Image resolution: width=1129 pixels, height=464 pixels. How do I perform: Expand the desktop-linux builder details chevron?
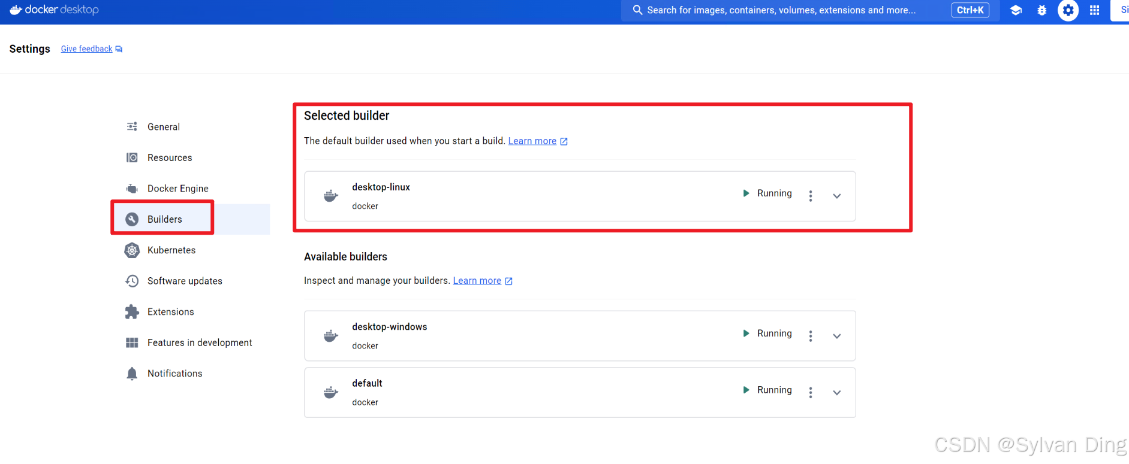coord(837,196)
